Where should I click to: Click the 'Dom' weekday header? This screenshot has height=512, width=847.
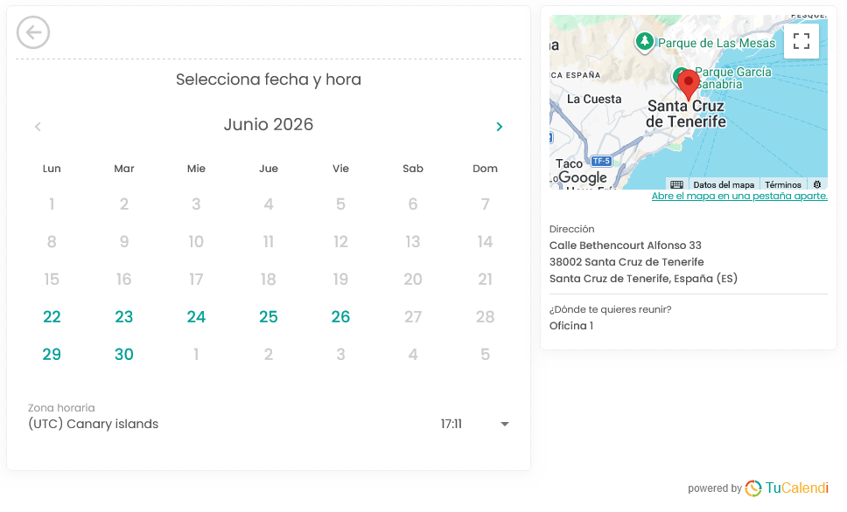[485, 169]
